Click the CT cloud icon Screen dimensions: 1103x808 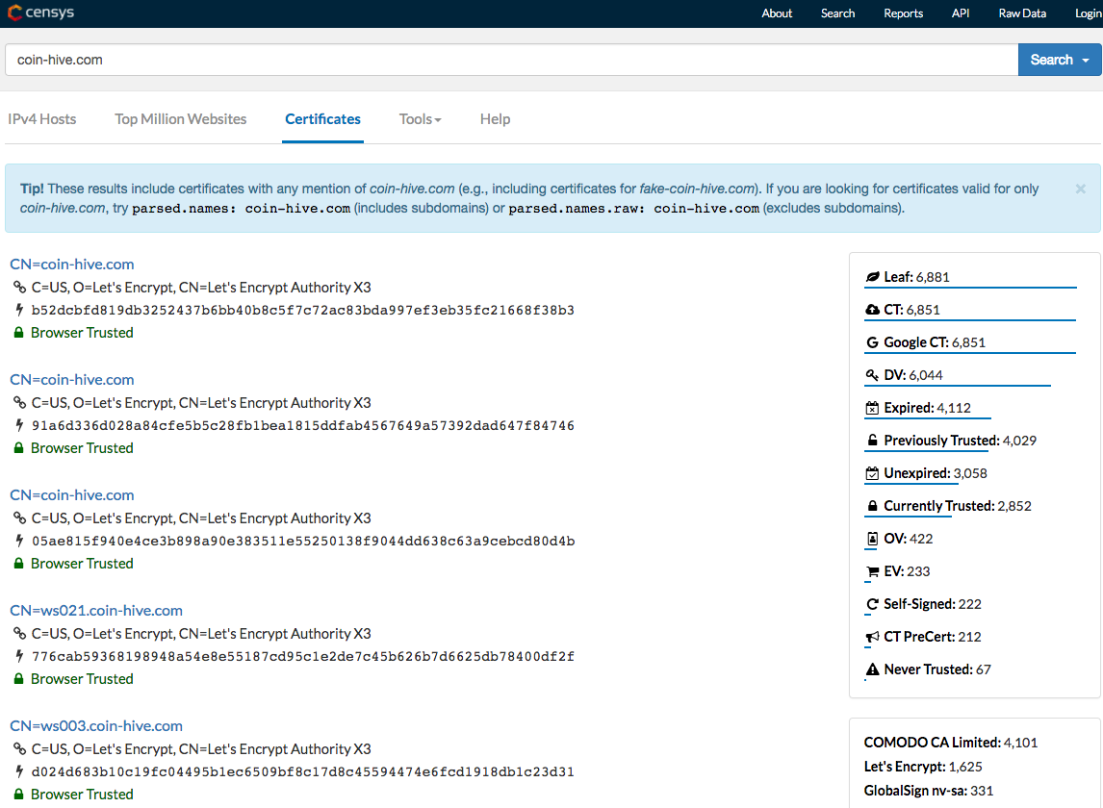[x=873, y=310]
